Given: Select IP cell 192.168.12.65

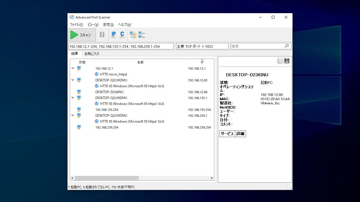Looking at the screenshot, I should click(197, 80).
